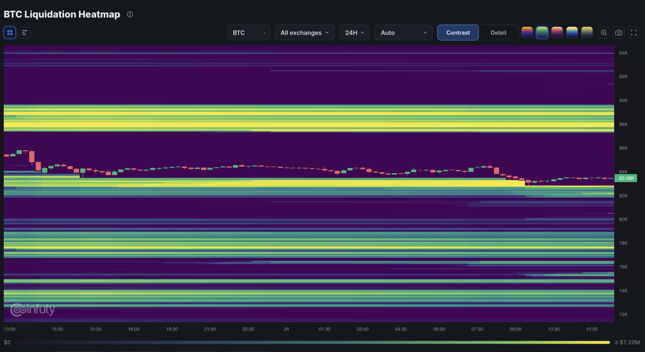Open the 24H time range dropdown
645x352 pixels.
point(355,32)
